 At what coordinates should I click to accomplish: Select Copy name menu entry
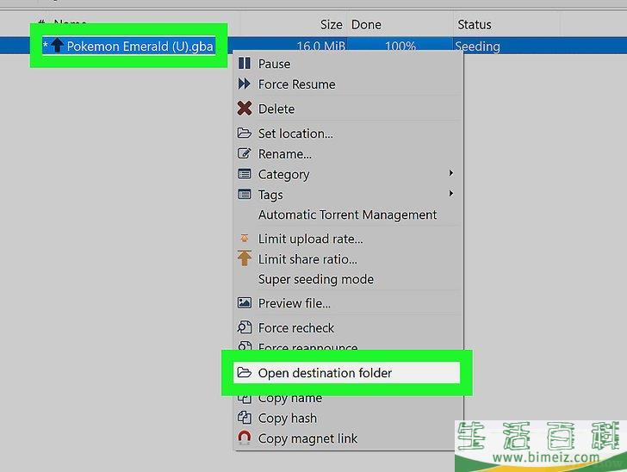click(289, 398)
